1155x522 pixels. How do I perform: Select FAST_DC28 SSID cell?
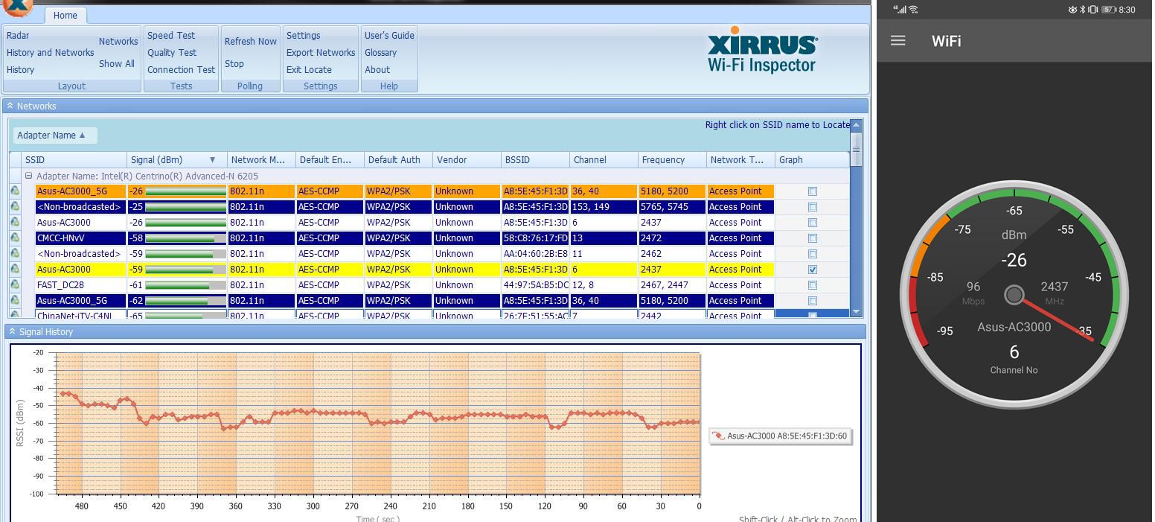[x=80, y=285]
